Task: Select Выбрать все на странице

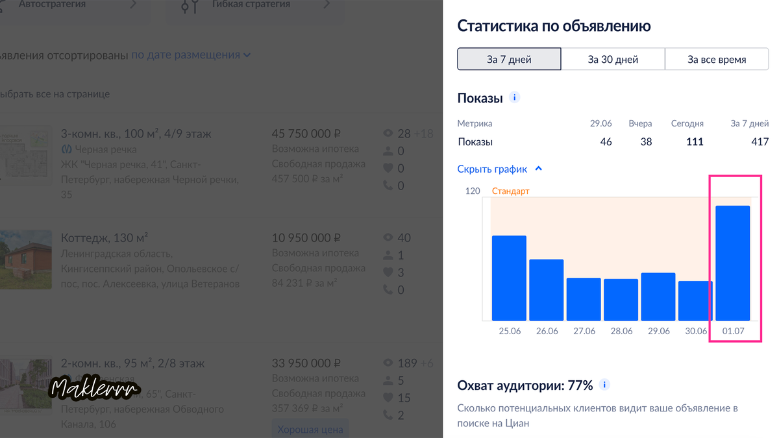Action: coord(55,93)
